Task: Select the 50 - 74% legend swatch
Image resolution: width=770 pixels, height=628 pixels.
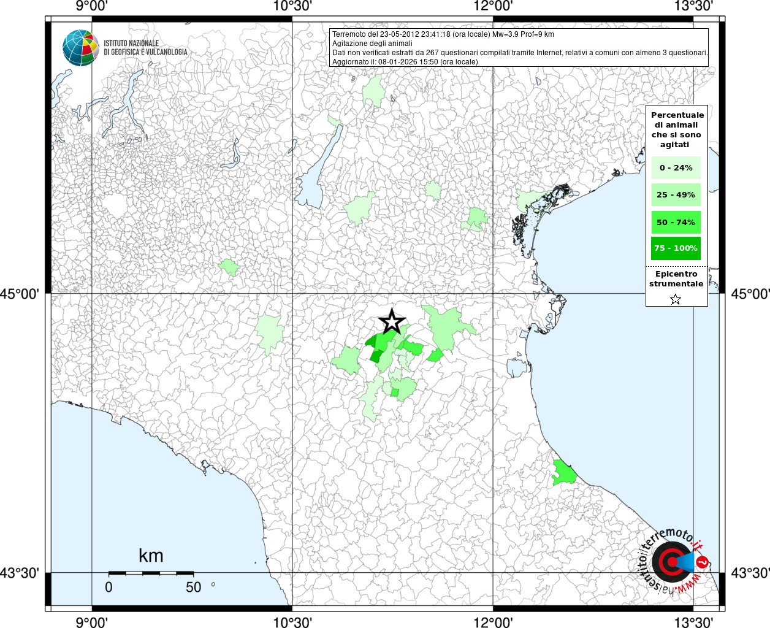Action: [676, 222]
